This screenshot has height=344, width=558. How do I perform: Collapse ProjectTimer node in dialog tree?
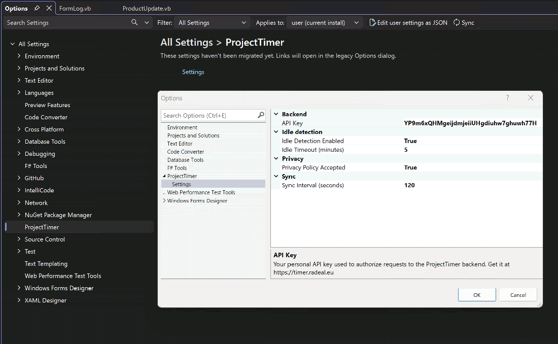pos(164,176)
